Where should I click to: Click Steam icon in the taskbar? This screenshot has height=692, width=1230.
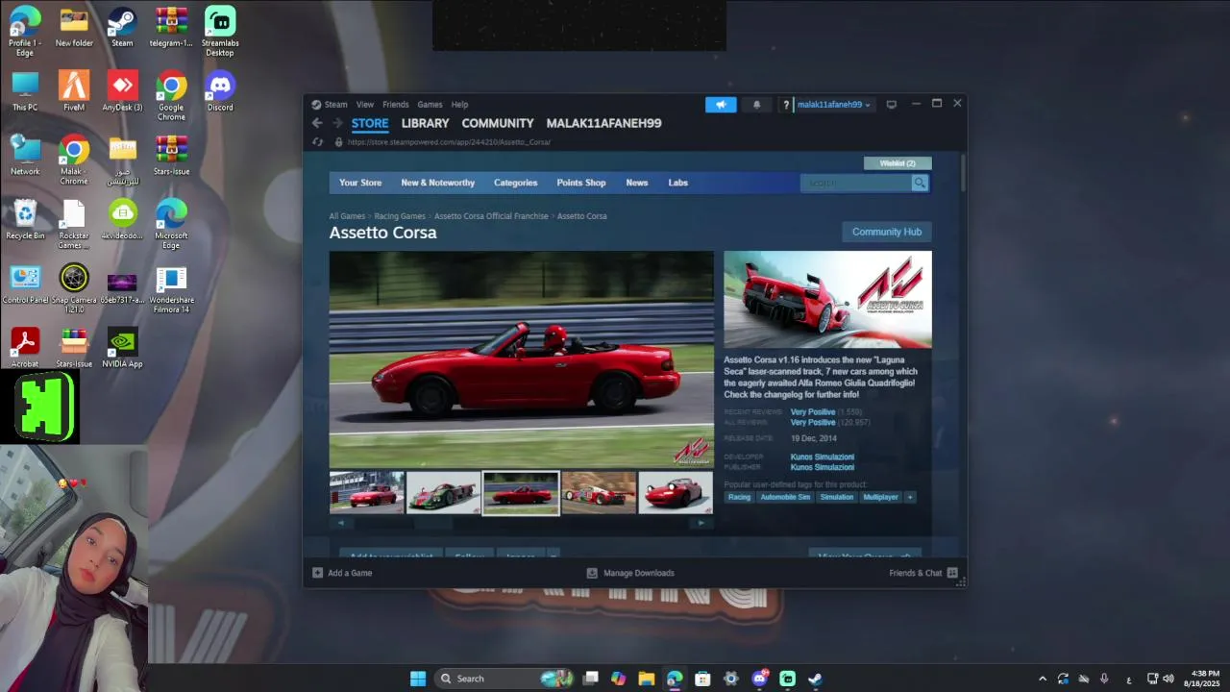[815, 679]
